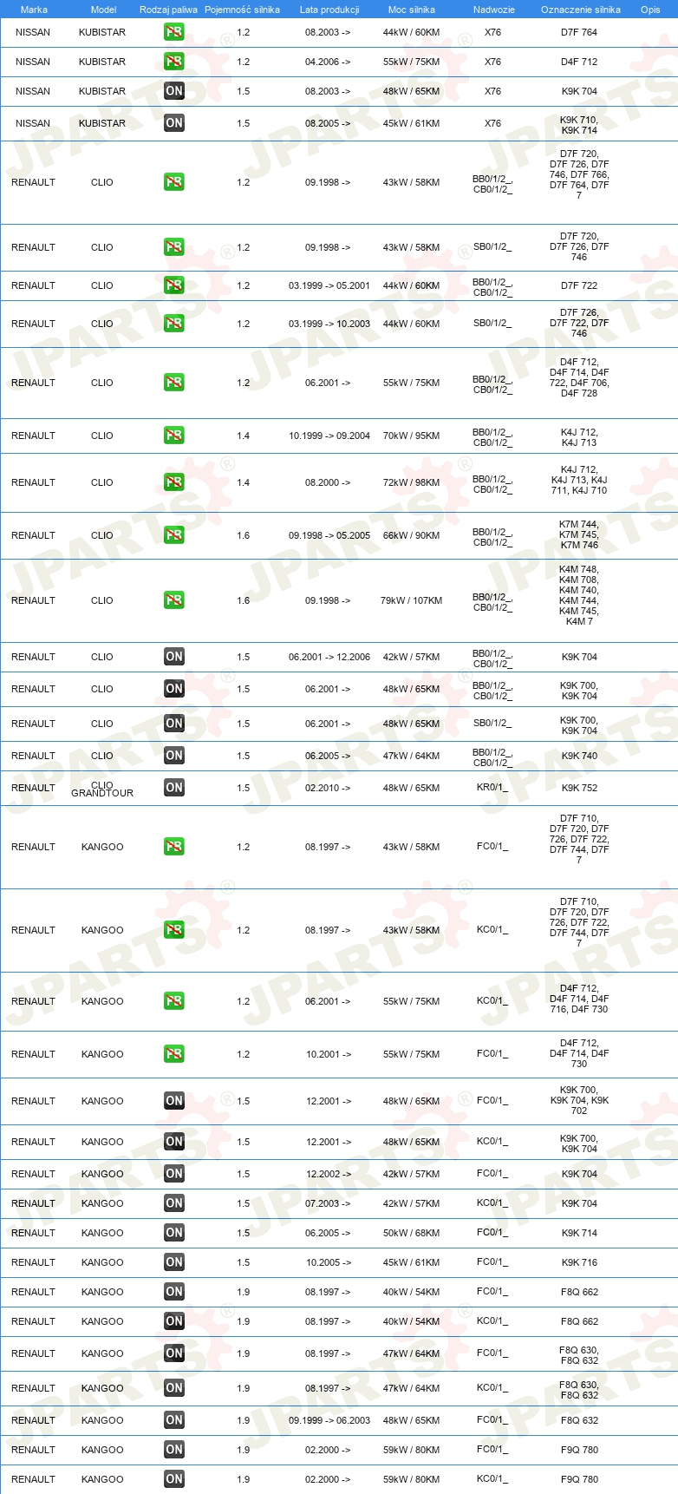Viewport: 678px width, 1494px height.
Task: Click the PB icon in the Kangoo D4F 716 row
Action: 174,1001
